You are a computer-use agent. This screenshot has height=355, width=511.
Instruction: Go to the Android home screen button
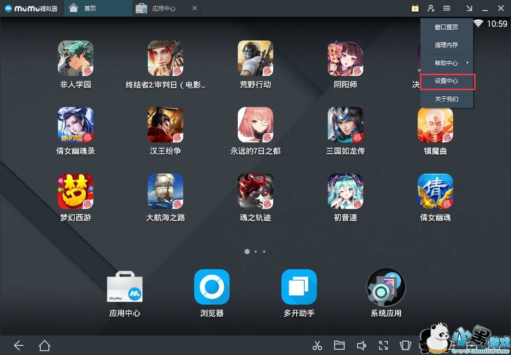pyautogui.click(x=45, y=345)
